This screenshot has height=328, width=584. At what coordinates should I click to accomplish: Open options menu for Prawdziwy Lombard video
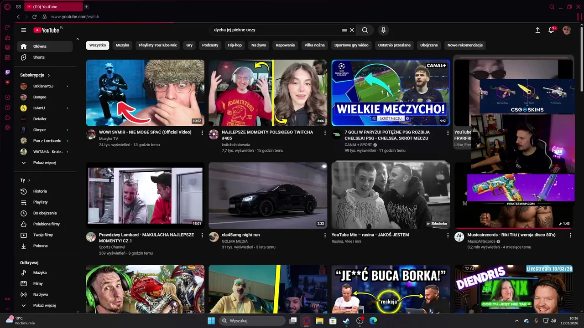(x=202, y=236)
